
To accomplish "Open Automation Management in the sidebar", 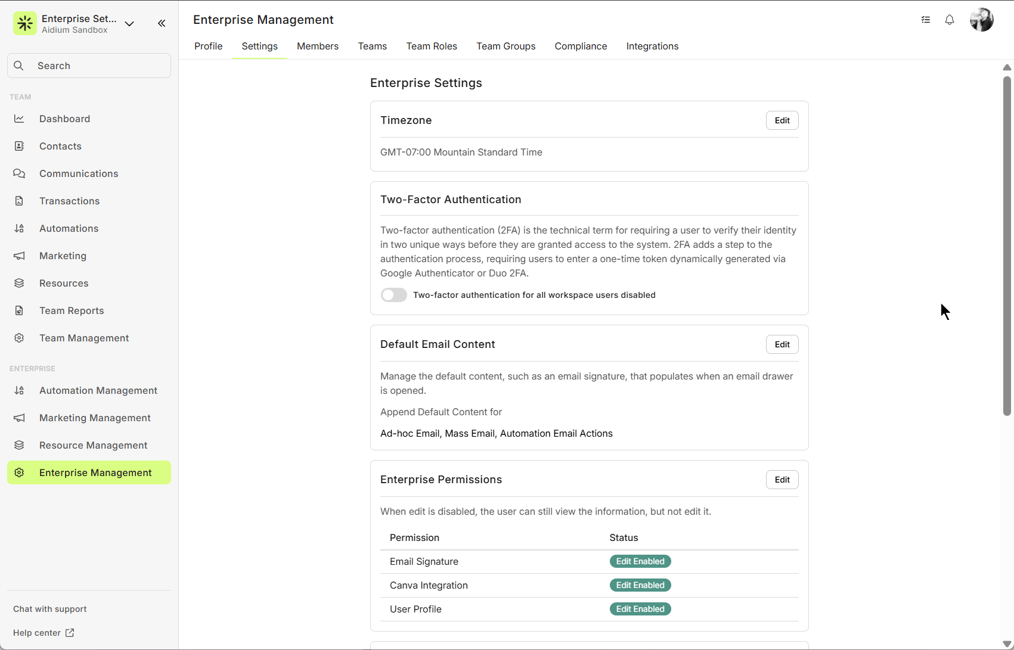I will tap(98, 390).
